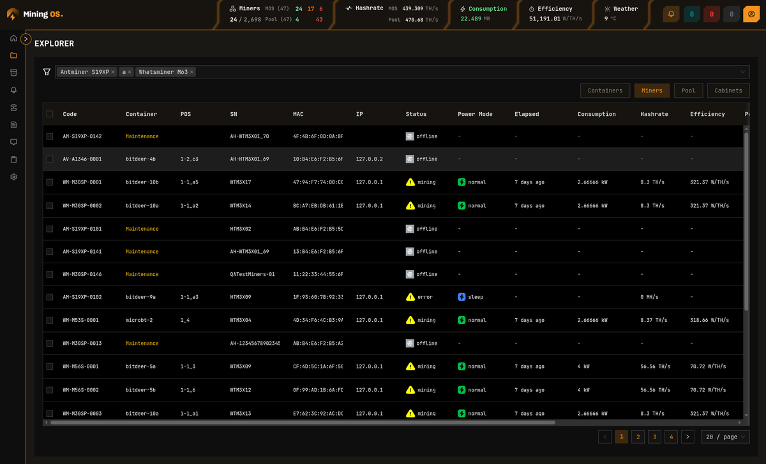Click warning status icon for WM-M30SP-0001
Screen dimensions: 766x464
tap(410, 182)
